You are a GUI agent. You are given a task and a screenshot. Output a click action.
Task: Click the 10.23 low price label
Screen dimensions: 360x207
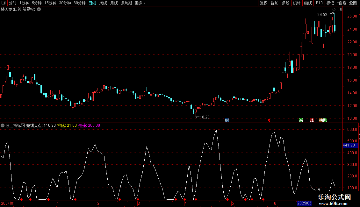pyautogui.click(x=205, y=117)
